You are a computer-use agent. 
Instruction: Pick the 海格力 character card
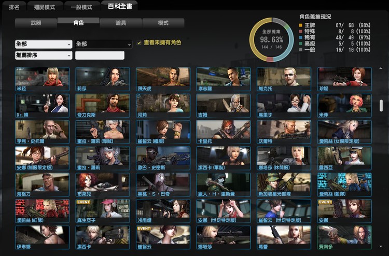42,185
